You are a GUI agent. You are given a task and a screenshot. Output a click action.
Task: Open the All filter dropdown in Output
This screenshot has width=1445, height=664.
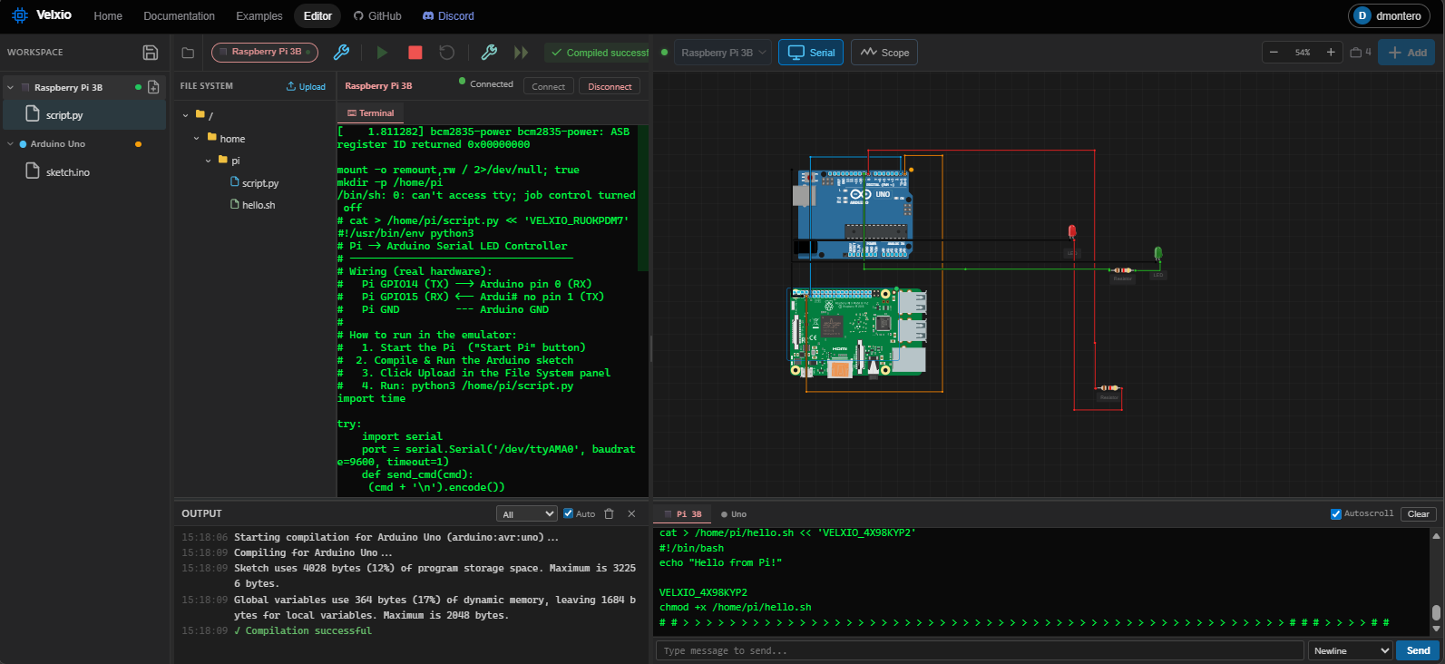[528, 514]
